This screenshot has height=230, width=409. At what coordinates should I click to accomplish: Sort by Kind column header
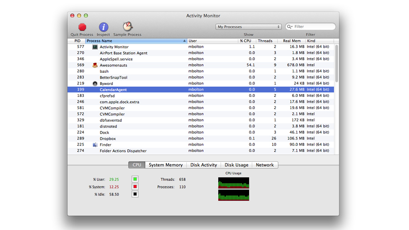point(319,41)
